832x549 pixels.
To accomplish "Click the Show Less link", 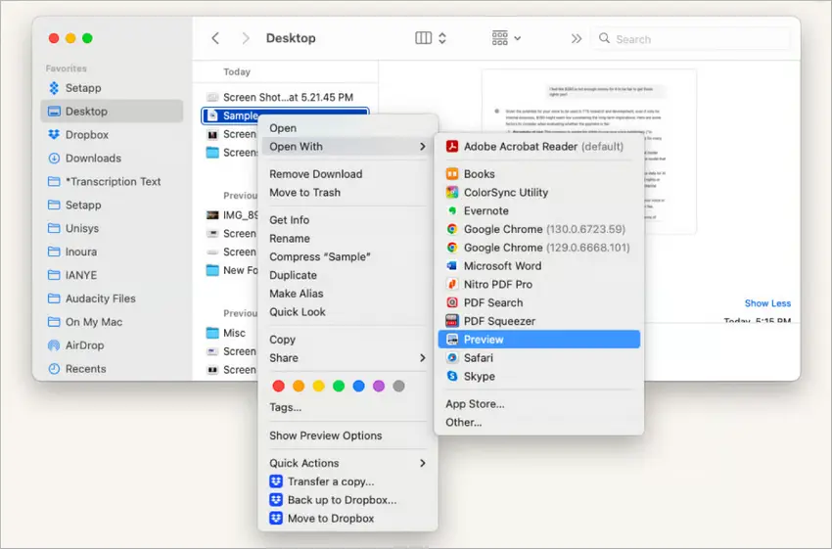I will pyautogui.click(x=767, y=303).
